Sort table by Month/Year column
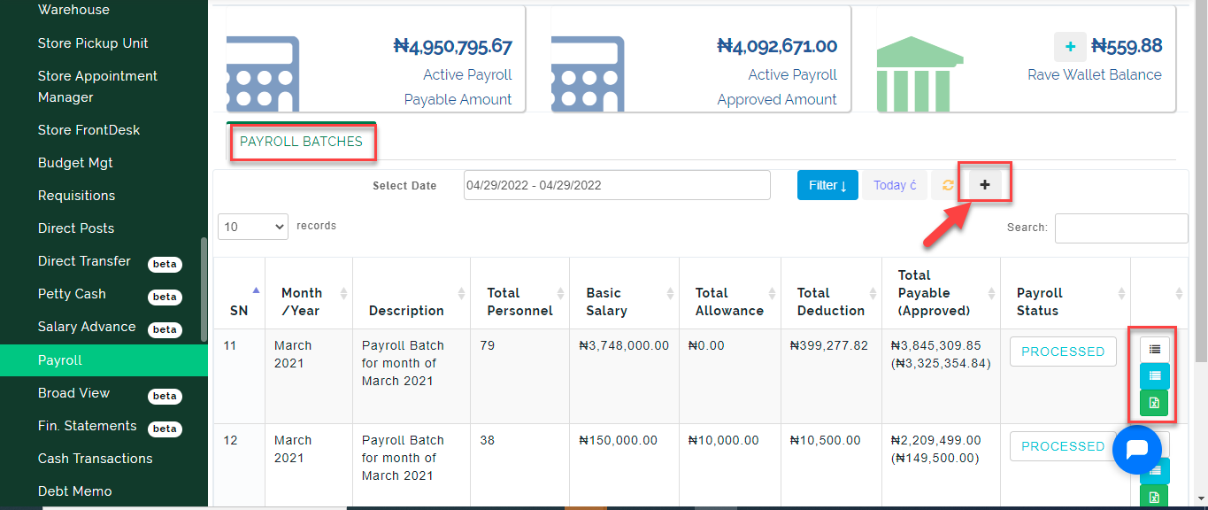Viewport: 1208px width, 510px height. pos(309,293)
